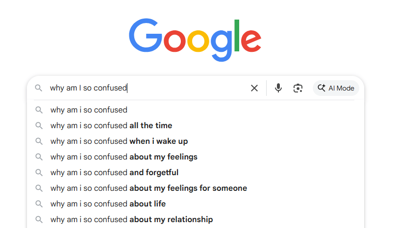Pick the "about life" suggestion
Screen dimensions: 397x228
pyautogui.click(x=108, y=204)
